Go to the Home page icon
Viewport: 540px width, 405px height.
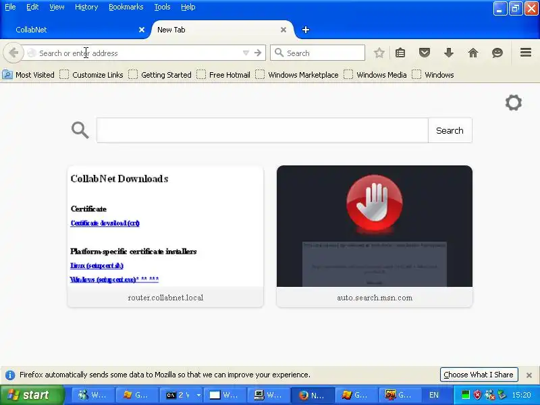[473, 53]
